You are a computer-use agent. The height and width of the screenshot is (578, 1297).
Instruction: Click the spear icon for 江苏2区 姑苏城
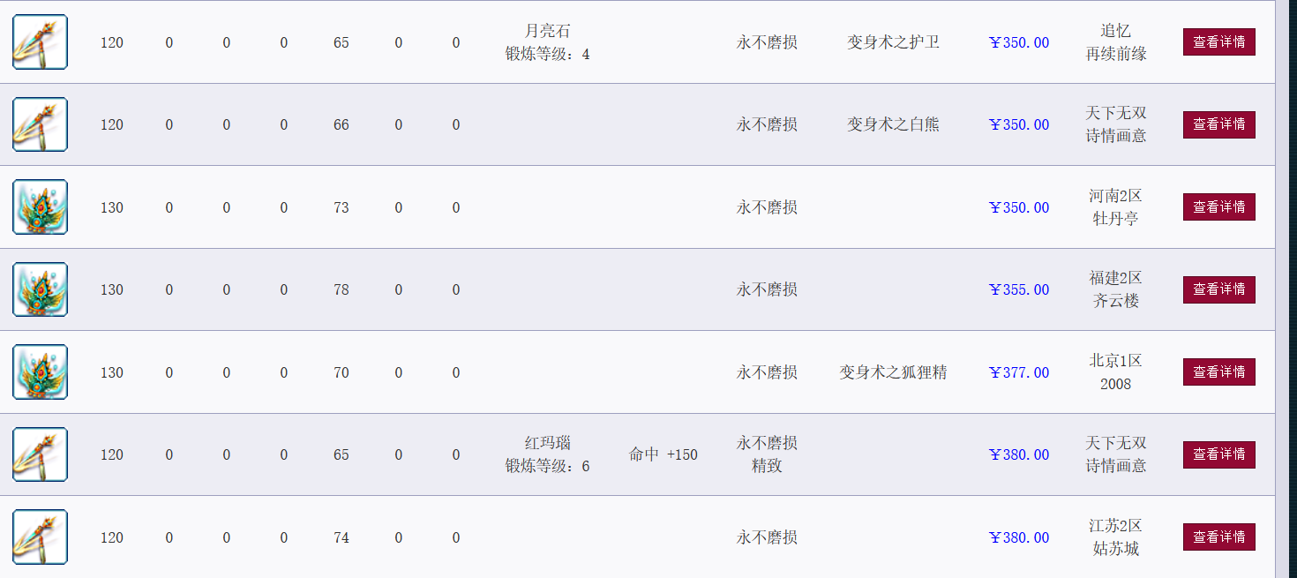click(x=40, y=537)
